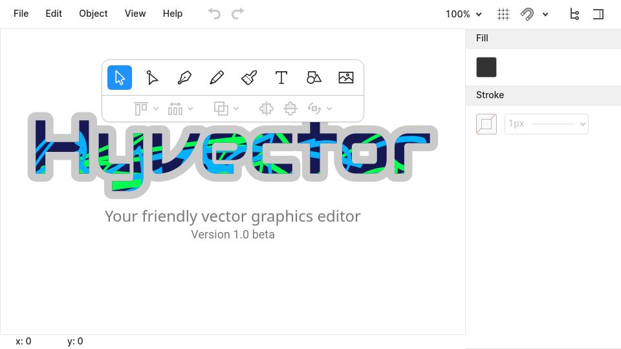The image size is (621, 349).
Task: Click 'Your friendly vector graphics editor' text
Action: (233, 217)
